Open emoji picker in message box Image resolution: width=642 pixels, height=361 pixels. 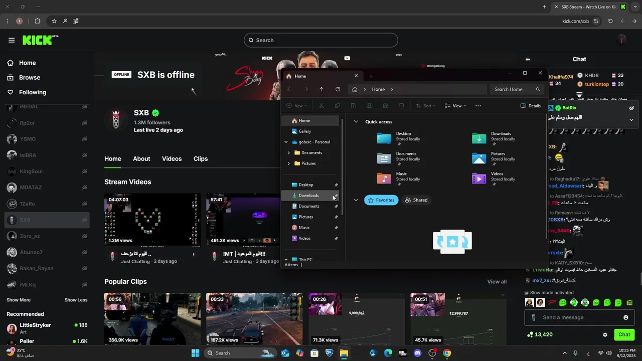point(626,317)
